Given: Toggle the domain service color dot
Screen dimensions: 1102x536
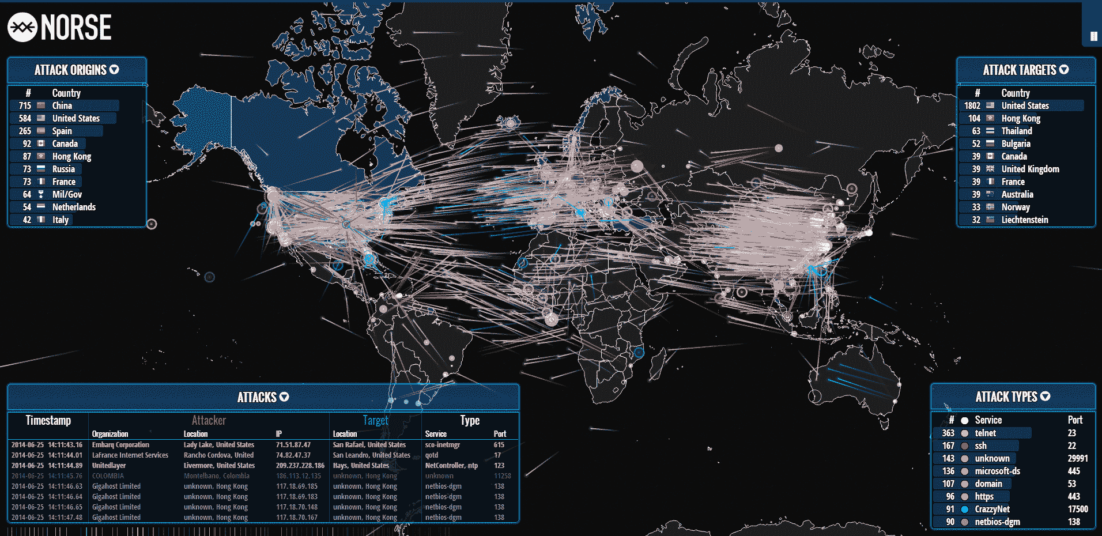Looking at the screenshot, I should (x=964, y=484).
